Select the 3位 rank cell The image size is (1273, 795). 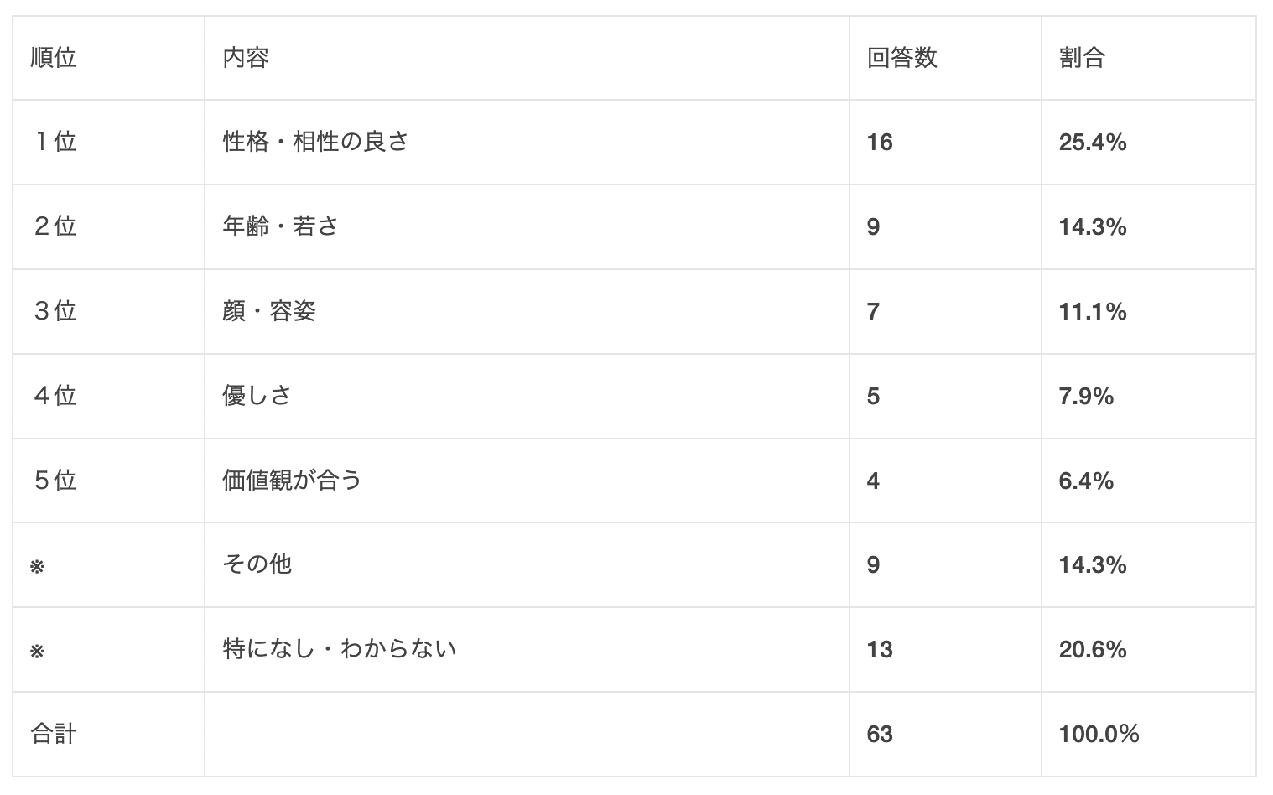[55, 311]
